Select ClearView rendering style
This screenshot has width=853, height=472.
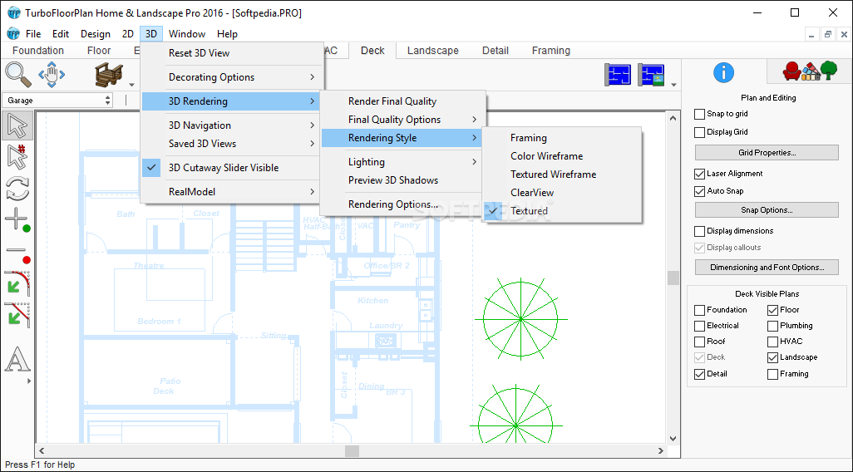pos(562,193)
